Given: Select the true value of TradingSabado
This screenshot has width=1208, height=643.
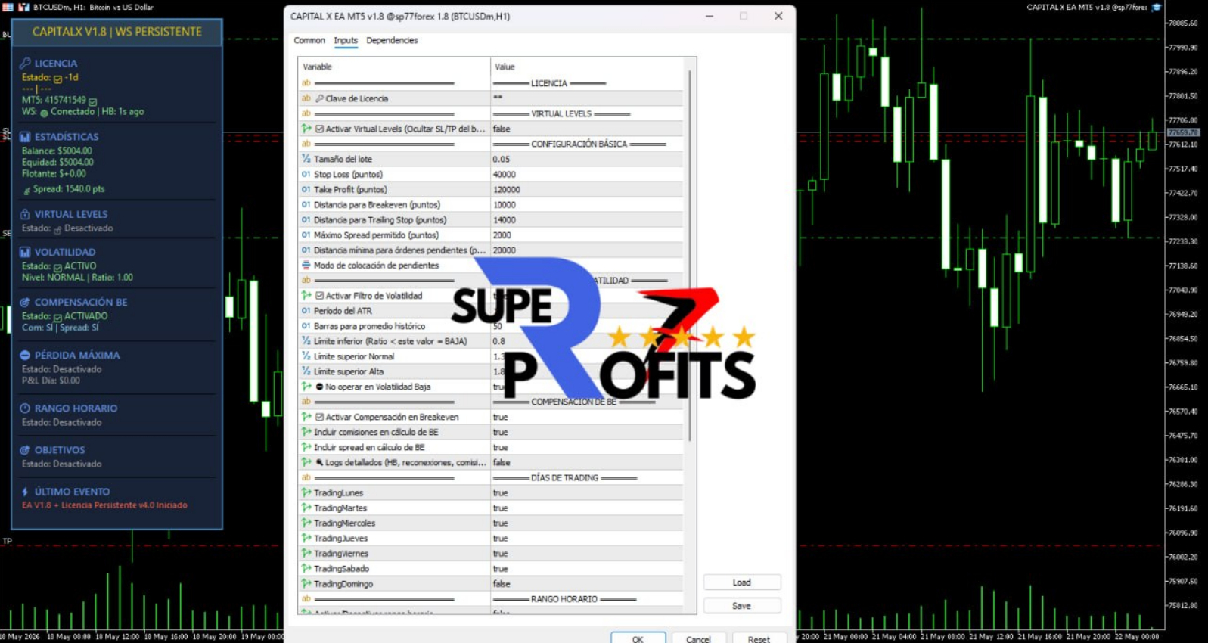Looking at the screenshot, I should 587,568.
